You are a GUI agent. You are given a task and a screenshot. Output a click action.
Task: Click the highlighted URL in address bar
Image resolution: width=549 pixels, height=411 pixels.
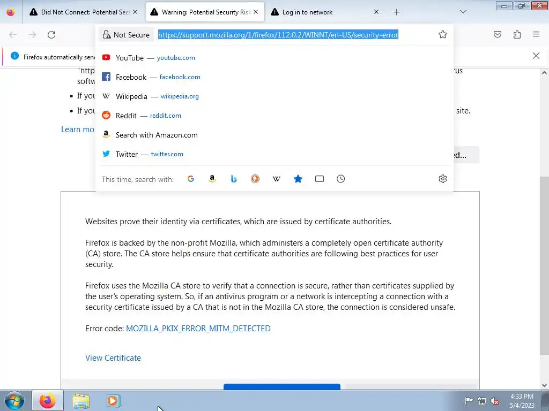(278, 35)
